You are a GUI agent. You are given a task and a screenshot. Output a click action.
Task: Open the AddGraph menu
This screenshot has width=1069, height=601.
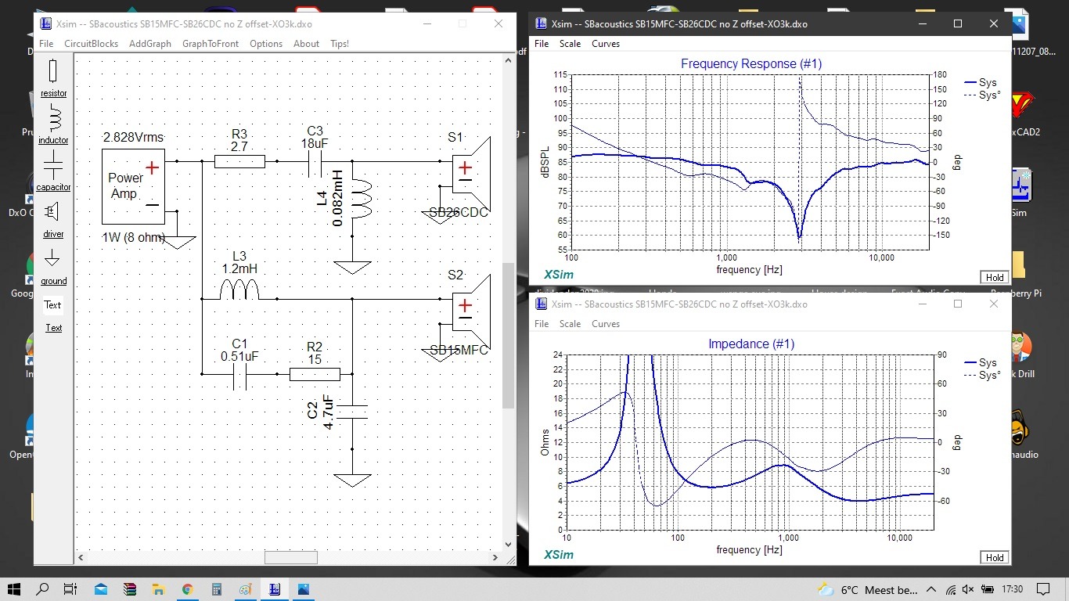[x=150, y=44]
